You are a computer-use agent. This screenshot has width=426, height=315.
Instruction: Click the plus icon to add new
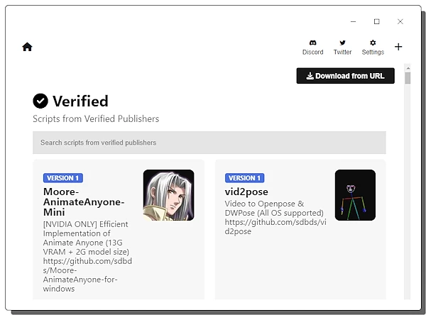(x=398, y=47)
